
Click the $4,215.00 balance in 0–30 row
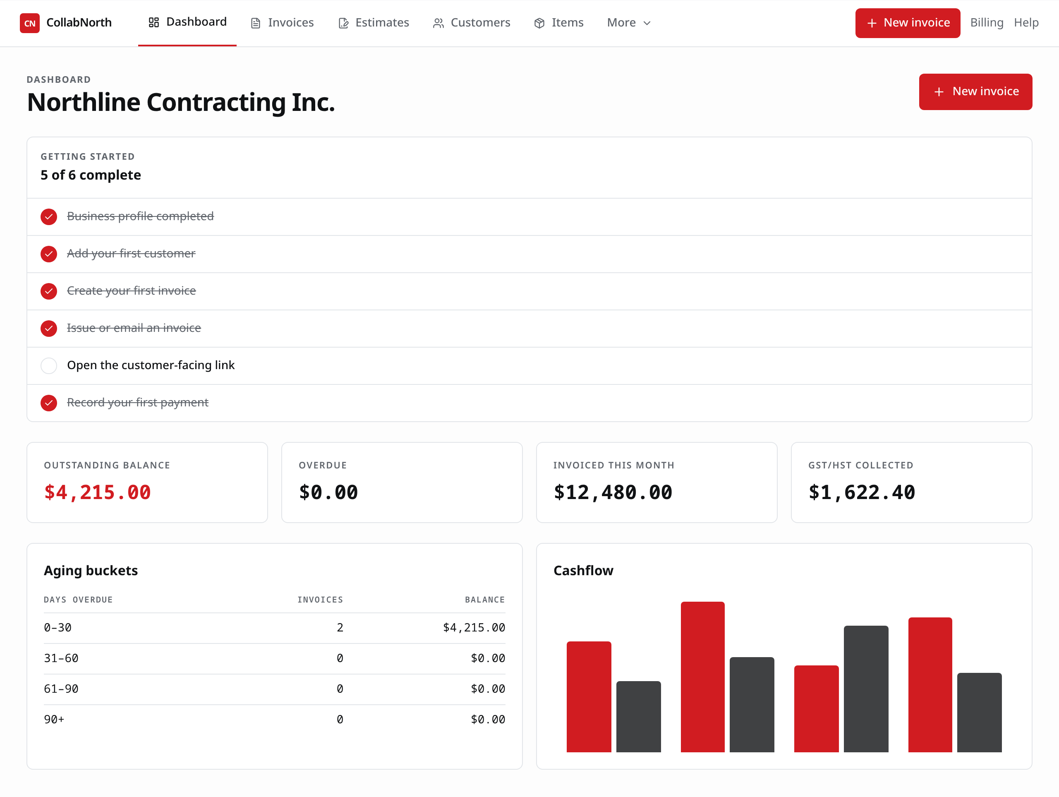tap(474, 628)
